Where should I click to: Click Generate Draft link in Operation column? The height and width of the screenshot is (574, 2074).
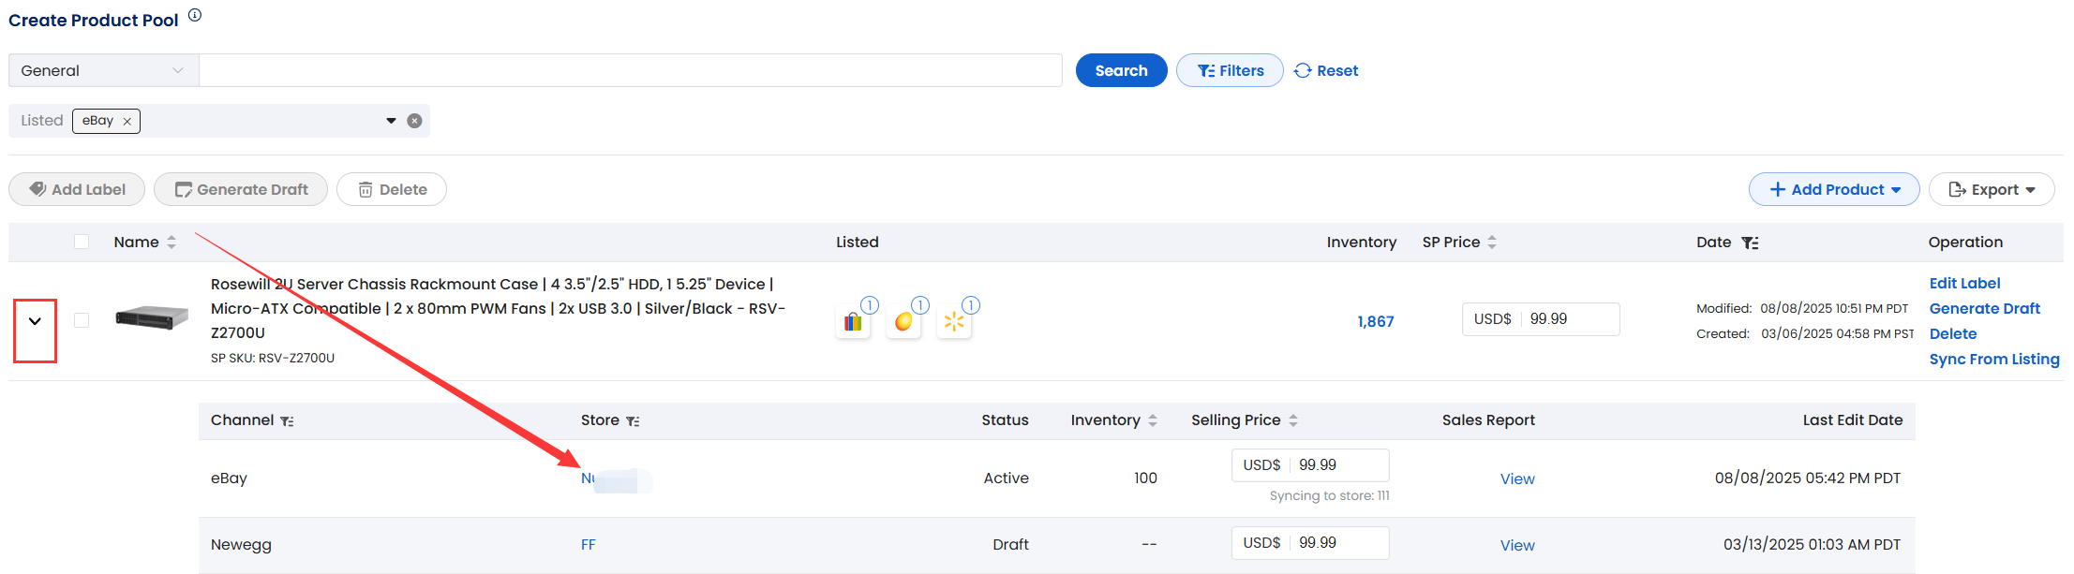pyautogui.click(x=1984, y=308)
